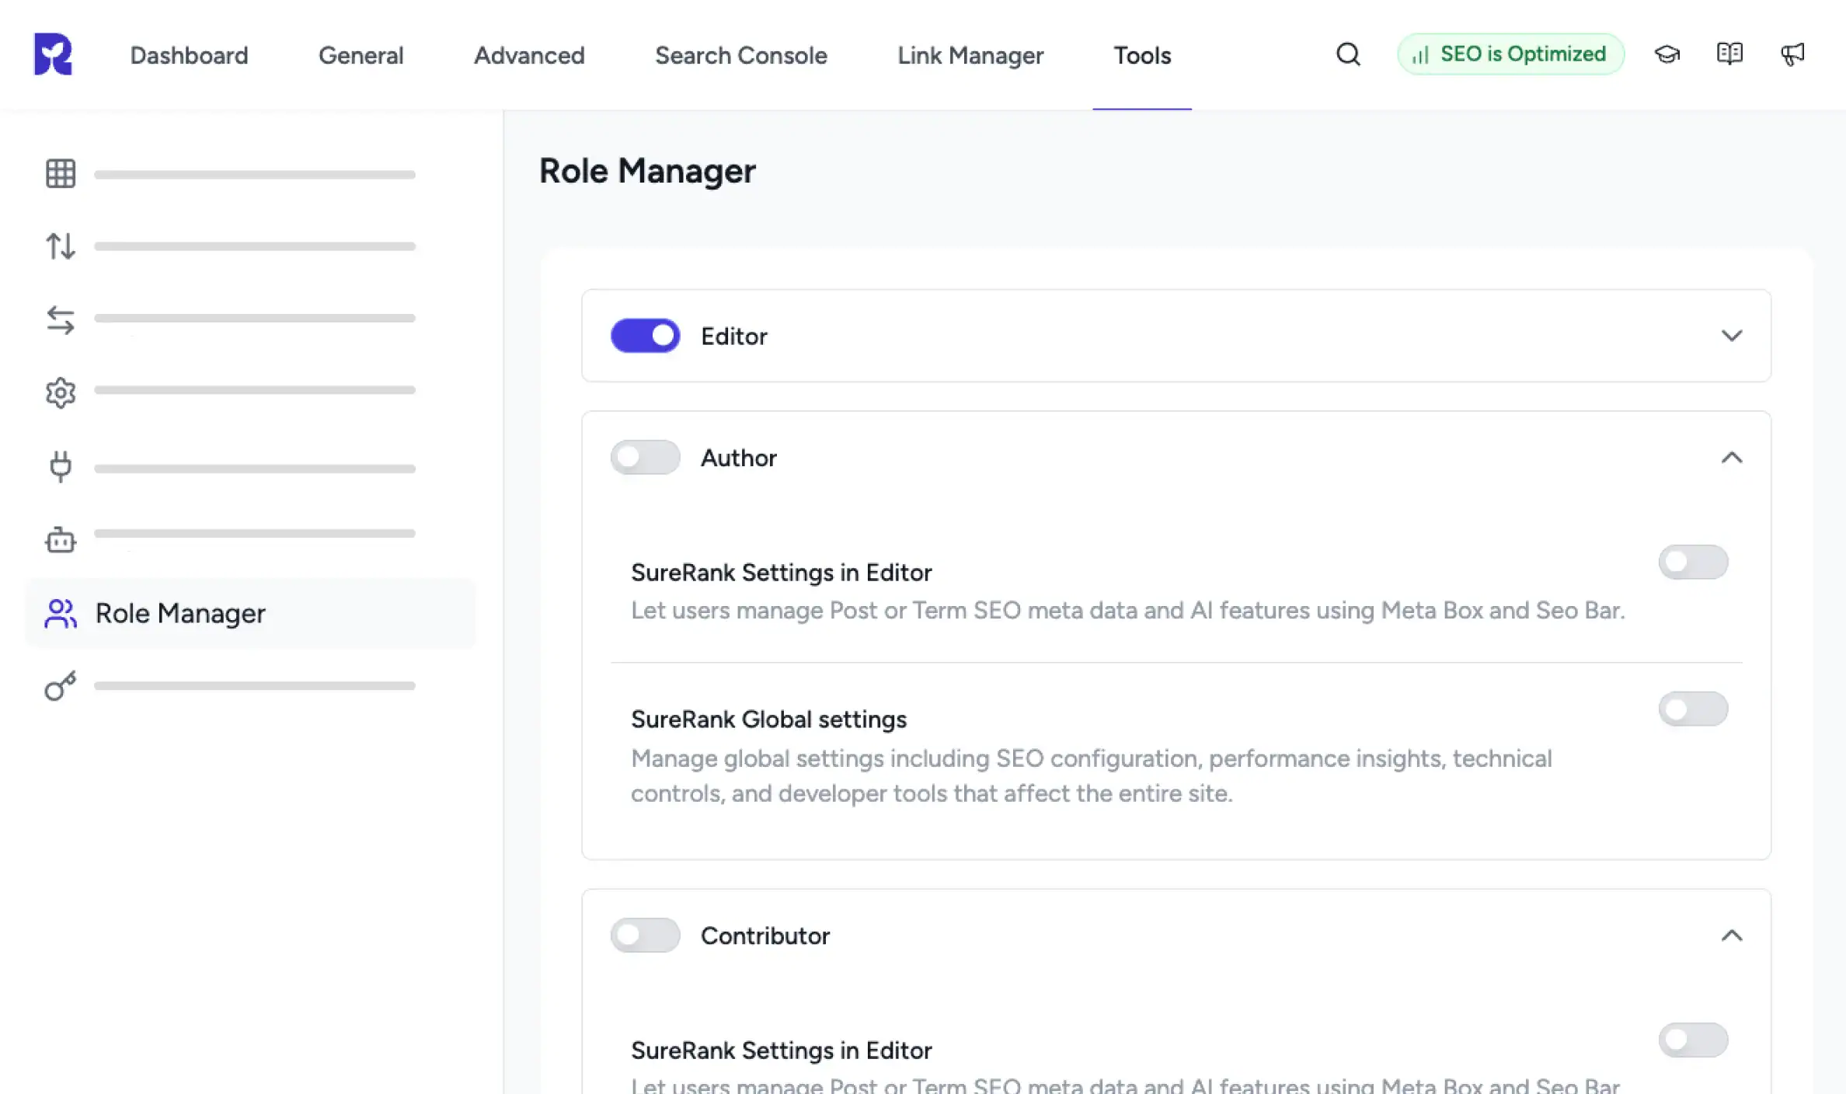Screen dimensions: 1846x1094
Task: Select the grid table sidebar icon
Action: pos(61,174)
